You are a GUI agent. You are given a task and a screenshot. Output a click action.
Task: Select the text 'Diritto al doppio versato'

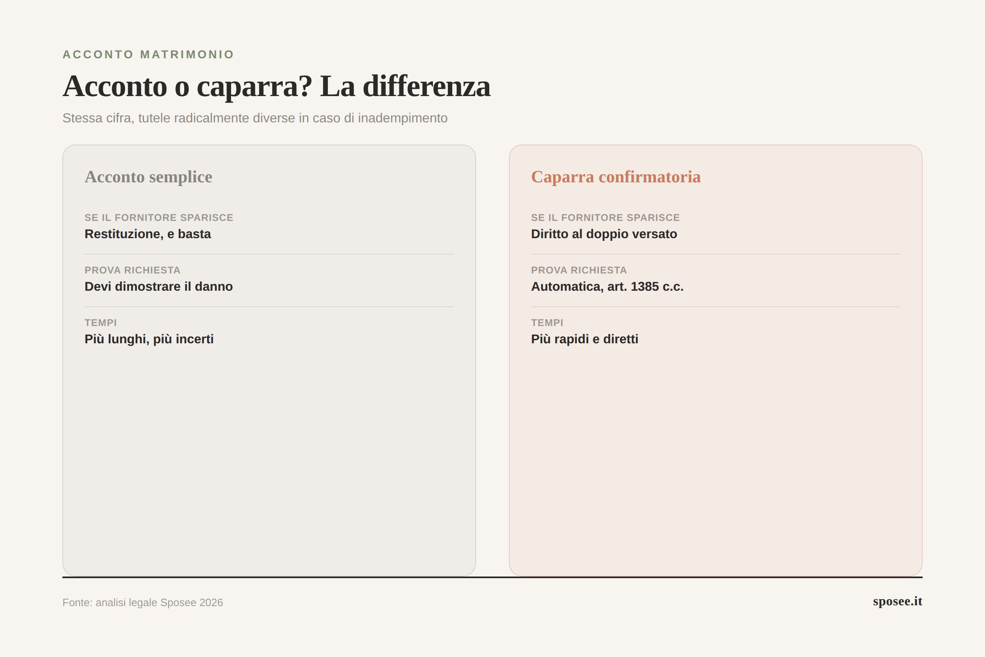click(x=604, y=234)
